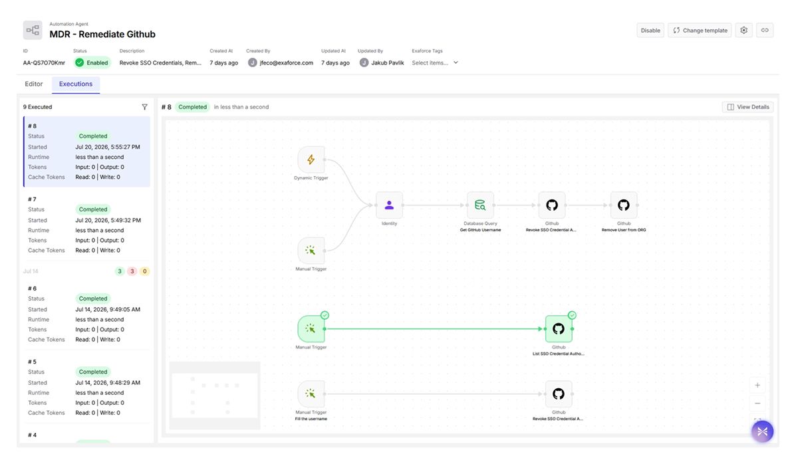The width and height of the screenshot is (798, 466).
Task: Click the agent ID AA-QS7O70Kmr
Action: (44, 63)
